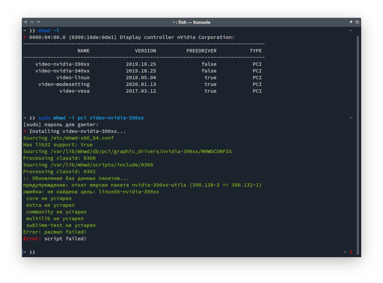Click the red exit status '1' indicator
383x283 pixels.
(351, 252)
